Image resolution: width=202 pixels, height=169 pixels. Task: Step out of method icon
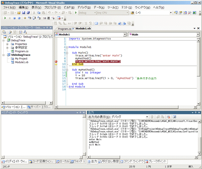coord(39,18)
